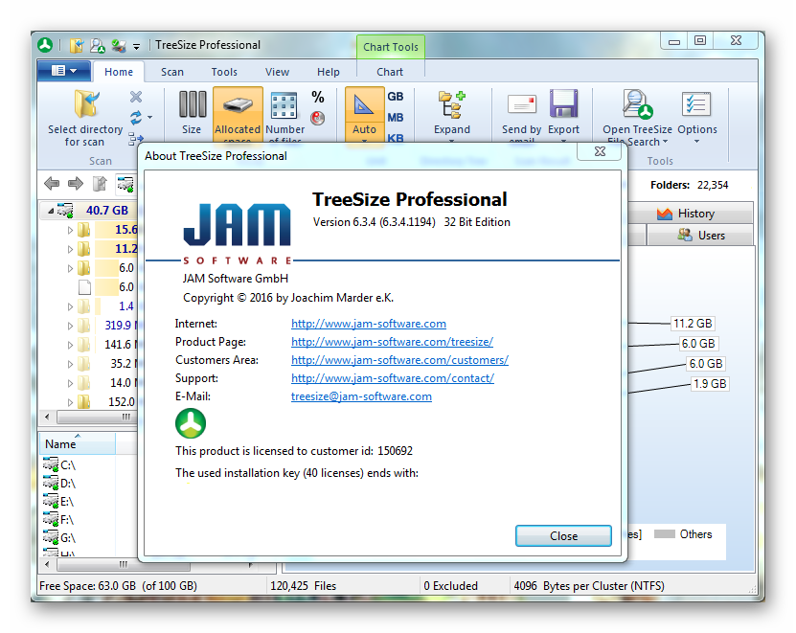Open the View ribbon tab

click(x=277, y=72)
